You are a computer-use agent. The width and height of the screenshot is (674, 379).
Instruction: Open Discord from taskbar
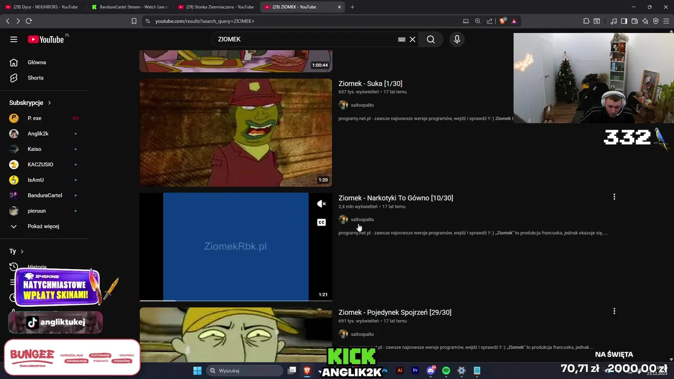(x=431, y=371)
